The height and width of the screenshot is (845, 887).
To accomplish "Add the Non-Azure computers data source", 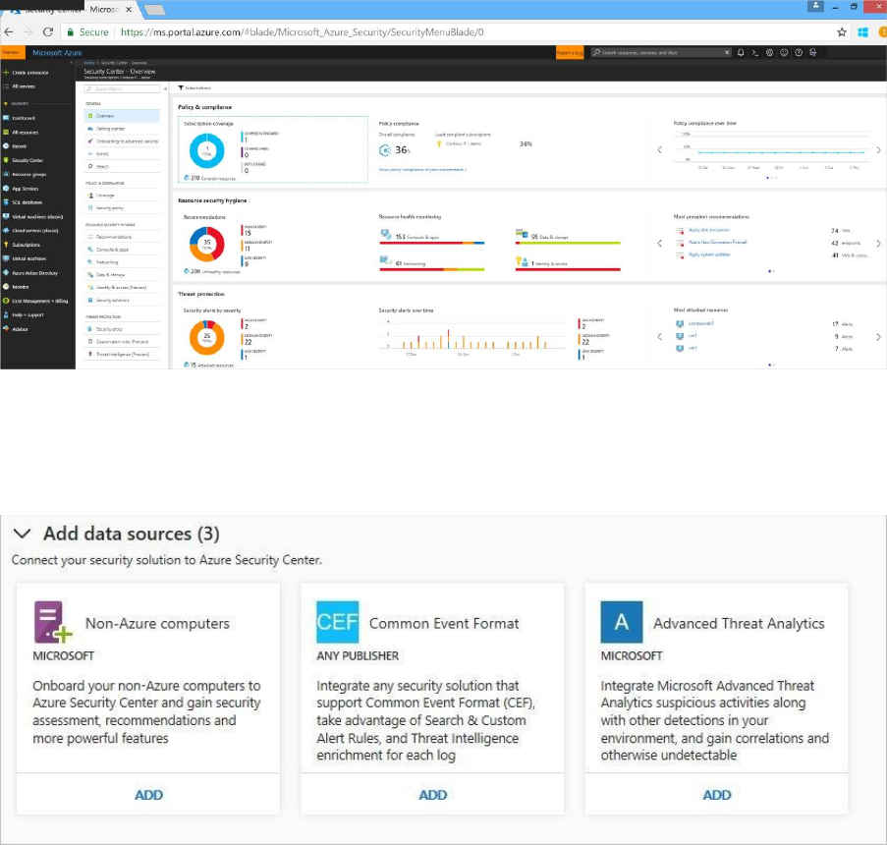I will pyautogui.click(x=148, y=795).
